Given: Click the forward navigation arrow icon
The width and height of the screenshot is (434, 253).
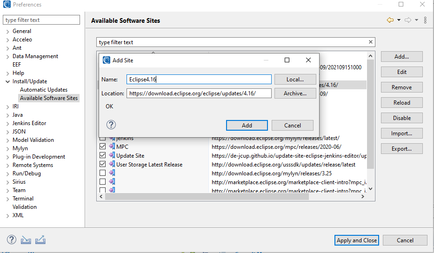Looking at the screenshot, I should click(x=407, y=20).
